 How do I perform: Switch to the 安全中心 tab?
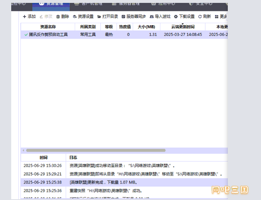(201, 4)
